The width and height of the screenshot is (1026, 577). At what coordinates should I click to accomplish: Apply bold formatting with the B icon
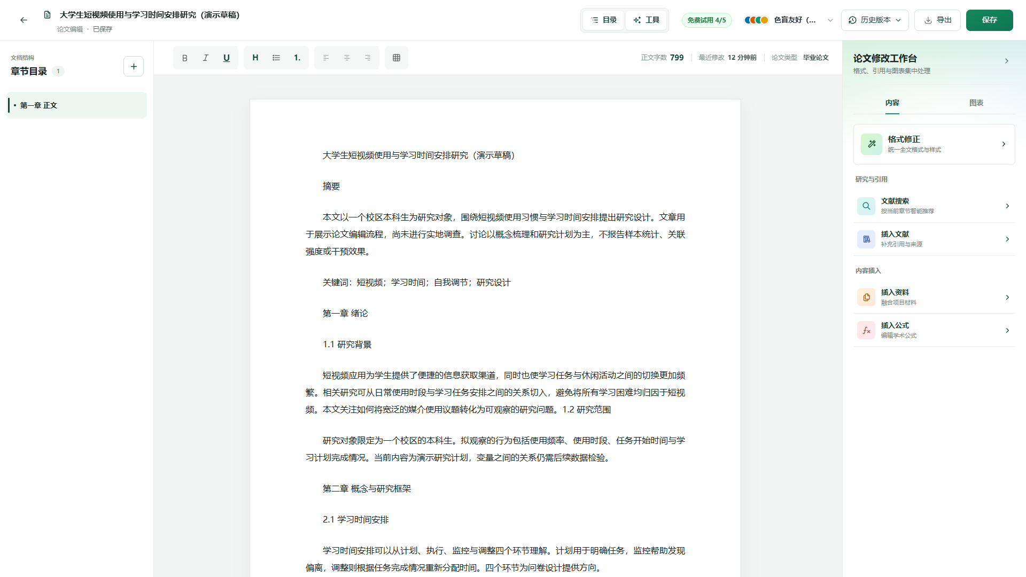185,58
